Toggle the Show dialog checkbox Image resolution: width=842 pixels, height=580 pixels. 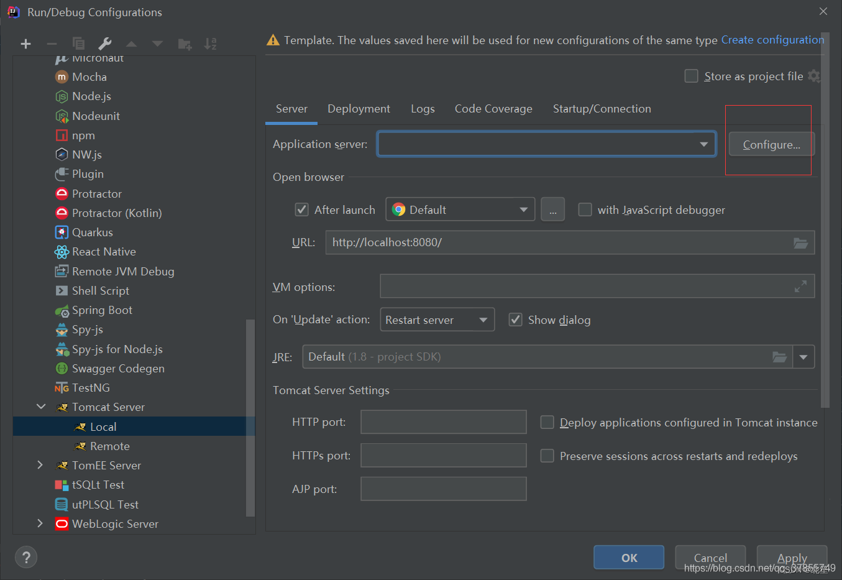pyautogui.click(x=515, y=320)
